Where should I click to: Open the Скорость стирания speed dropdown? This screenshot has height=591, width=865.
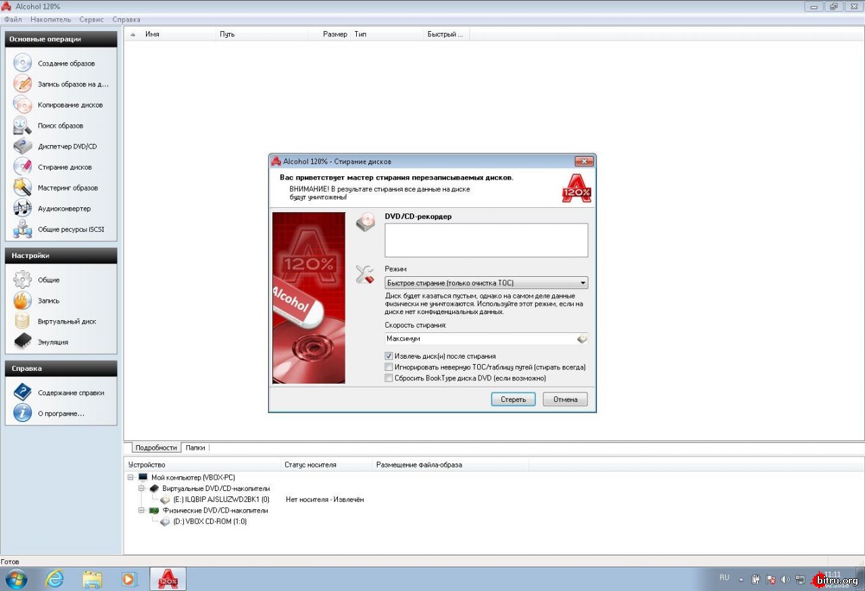tap(487, 338)
